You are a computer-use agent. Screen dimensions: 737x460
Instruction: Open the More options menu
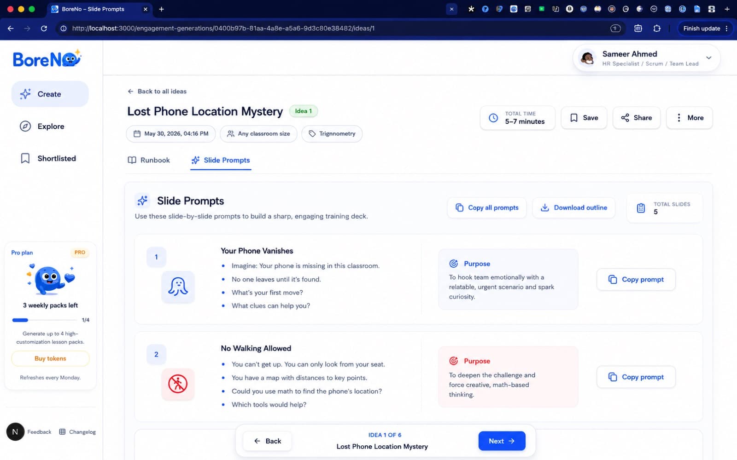point(689,118)
